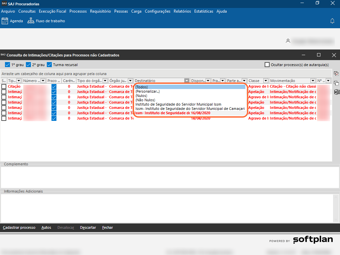
Task: Click inside the Complemento text area
Action: (166, 177)
